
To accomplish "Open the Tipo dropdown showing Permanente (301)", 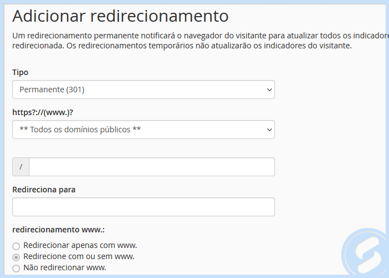I will (x=143, y=90).
